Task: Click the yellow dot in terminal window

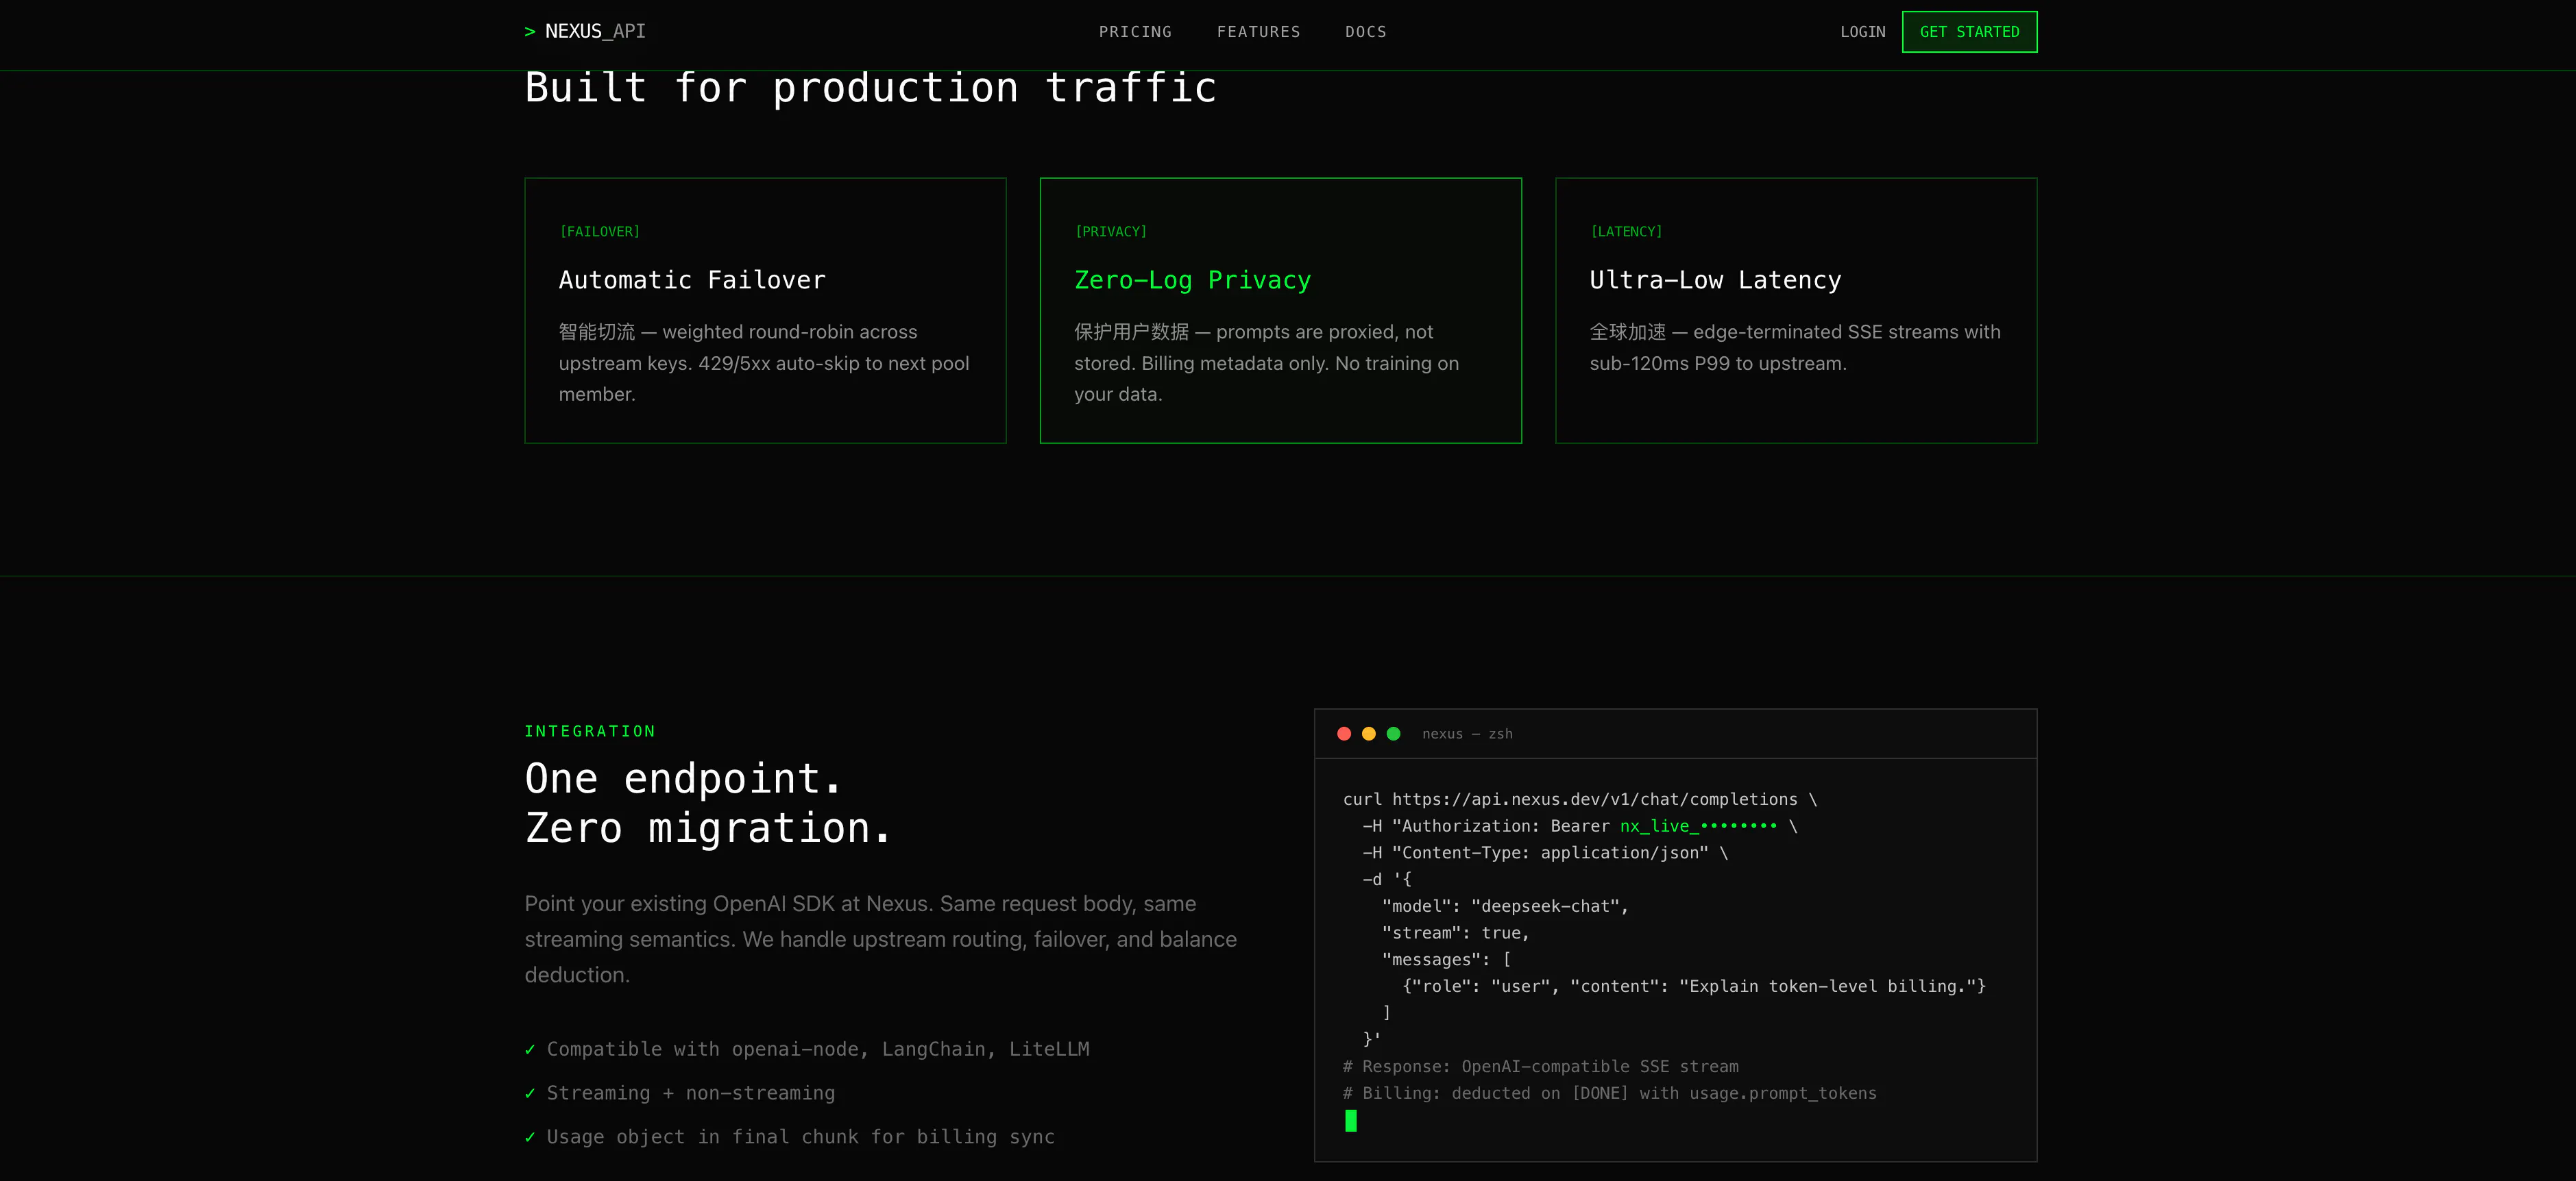Action: tap(1368, 734)
